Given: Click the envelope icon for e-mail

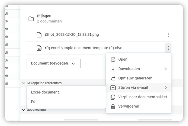Looking at the screenshot, I should (113, 88).
